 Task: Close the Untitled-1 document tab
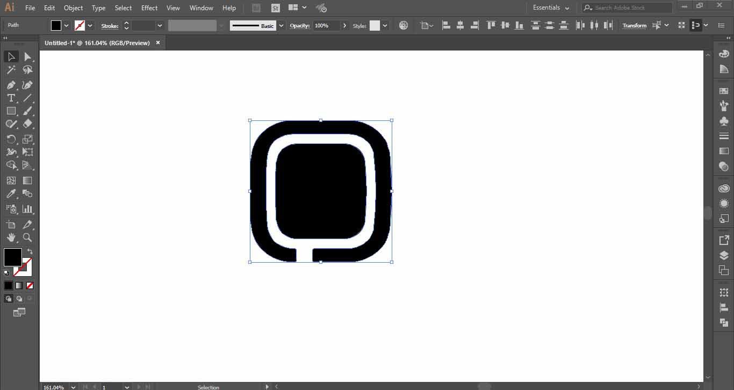tap(158, 42)
